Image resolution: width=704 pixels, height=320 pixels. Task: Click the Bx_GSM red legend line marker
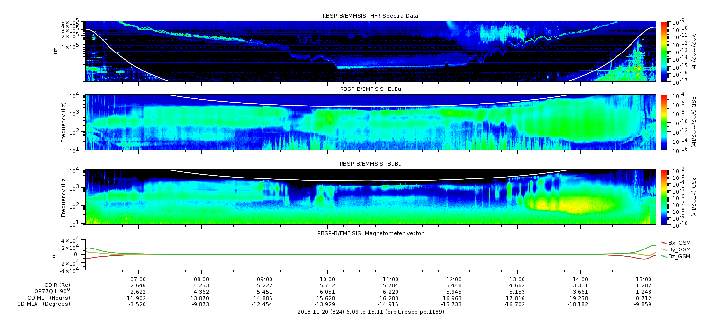[x=664, y=242]
